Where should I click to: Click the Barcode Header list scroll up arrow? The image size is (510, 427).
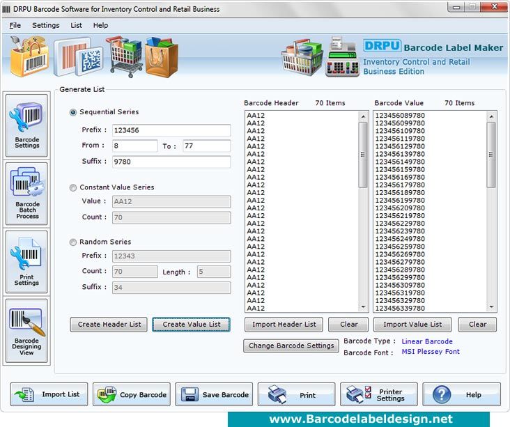(x=363, y=116)
